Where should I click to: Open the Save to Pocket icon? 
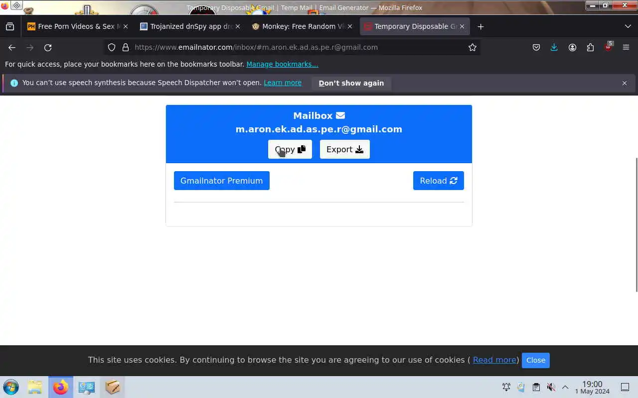[x=536, y=47]
